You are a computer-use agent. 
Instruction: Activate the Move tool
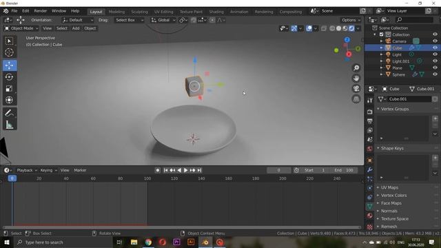pyautogui.click(x=9, y=65)
